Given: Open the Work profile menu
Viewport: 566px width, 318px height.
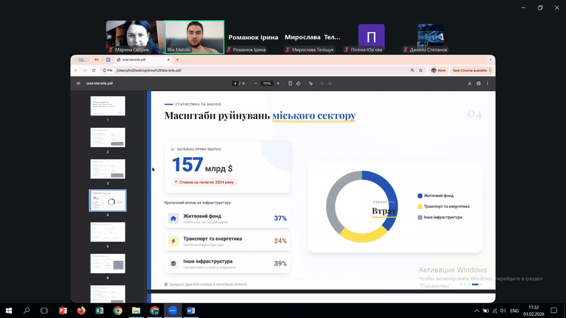Looking at the screenshot, I should 439,71.
